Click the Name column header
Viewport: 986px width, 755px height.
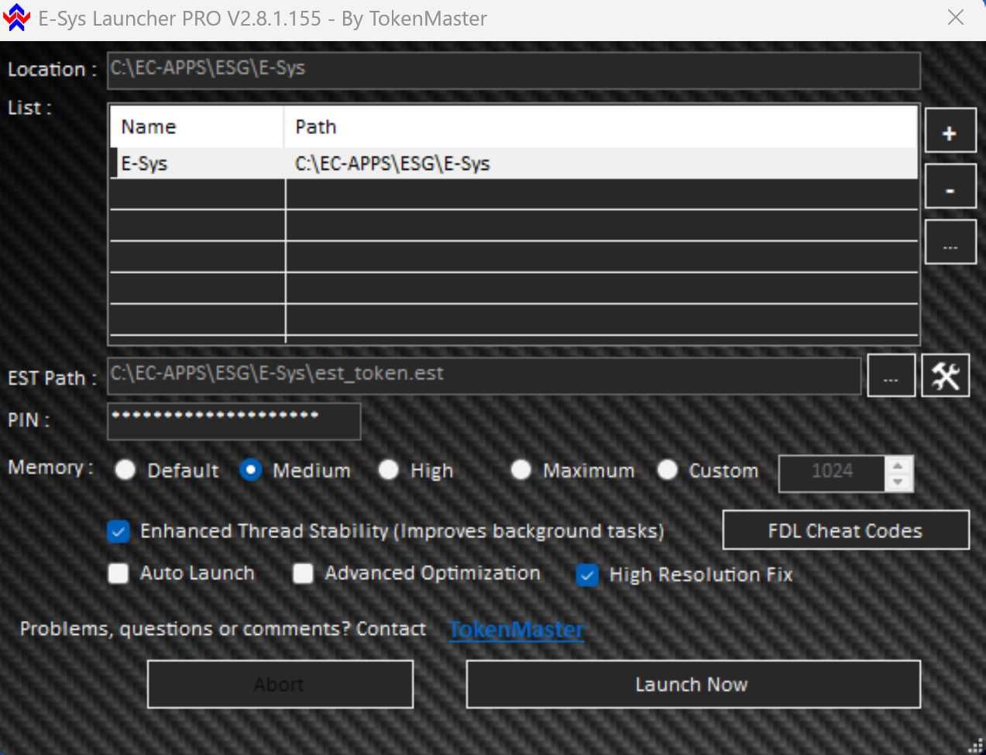click(x=197, y=126)
